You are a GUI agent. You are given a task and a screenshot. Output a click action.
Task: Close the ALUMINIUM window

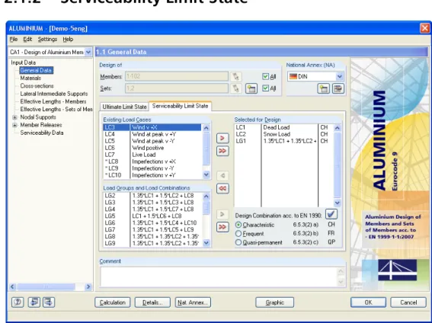pyautogui.click(x=424, y=28)
